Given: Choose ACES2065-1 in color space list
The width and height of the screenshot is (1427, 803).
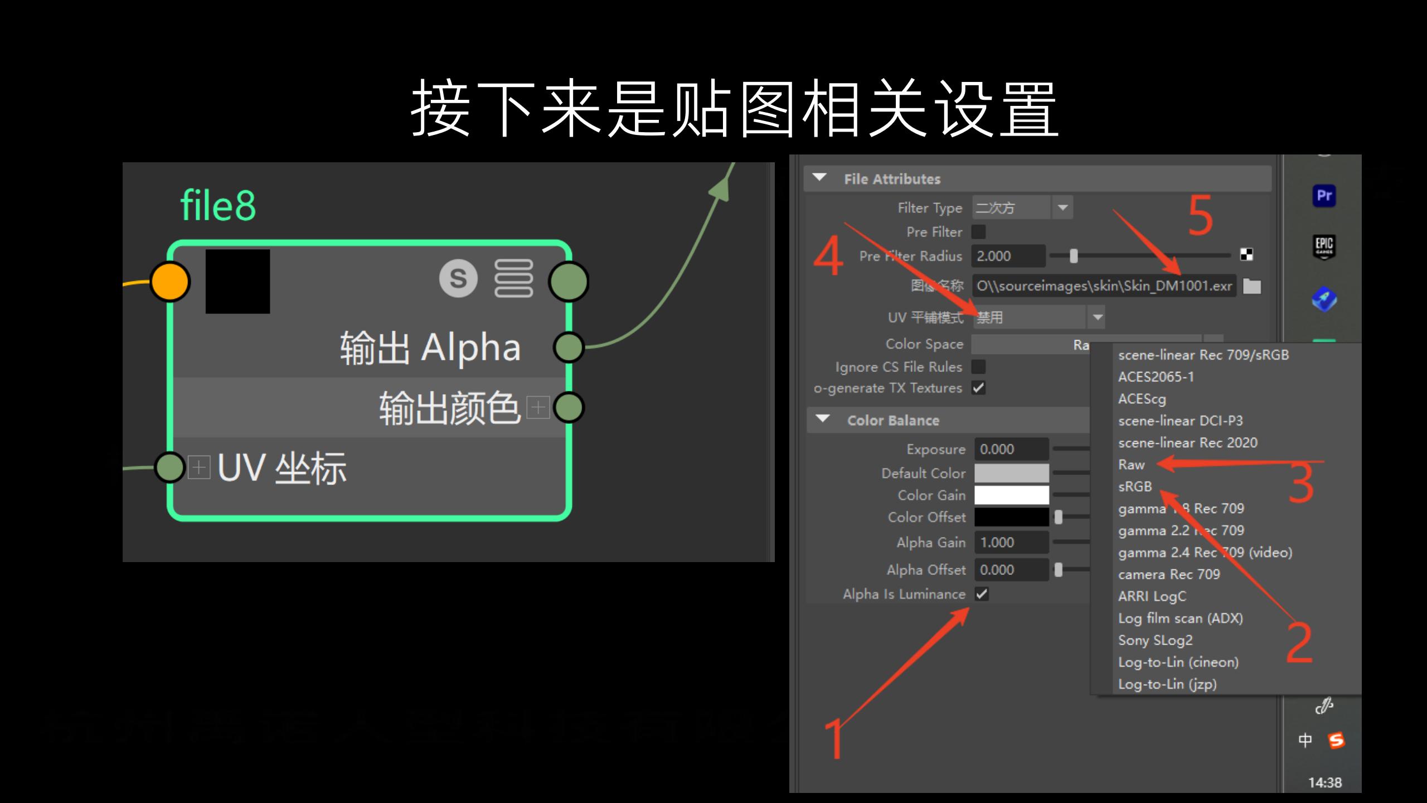Looking at the screenshot, I should pos(1156,377).
